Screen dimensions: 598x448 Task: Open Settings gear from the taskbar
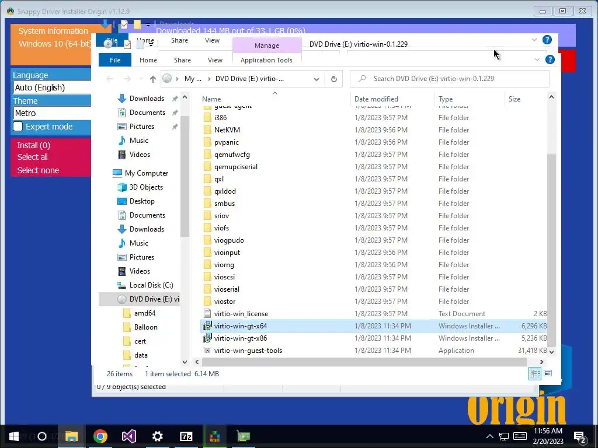[158, 436]
